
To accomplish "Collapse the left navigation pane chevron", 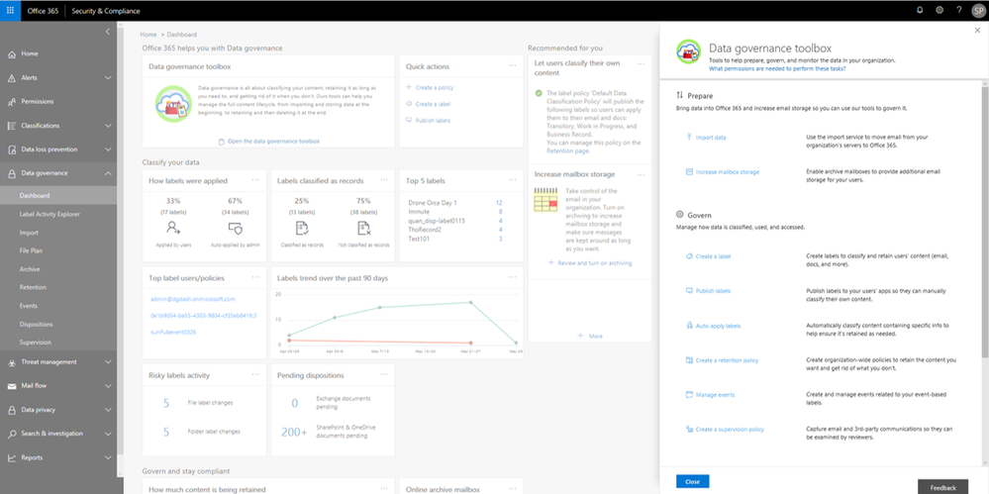I will pyautogui.click(x=108, y=31).
